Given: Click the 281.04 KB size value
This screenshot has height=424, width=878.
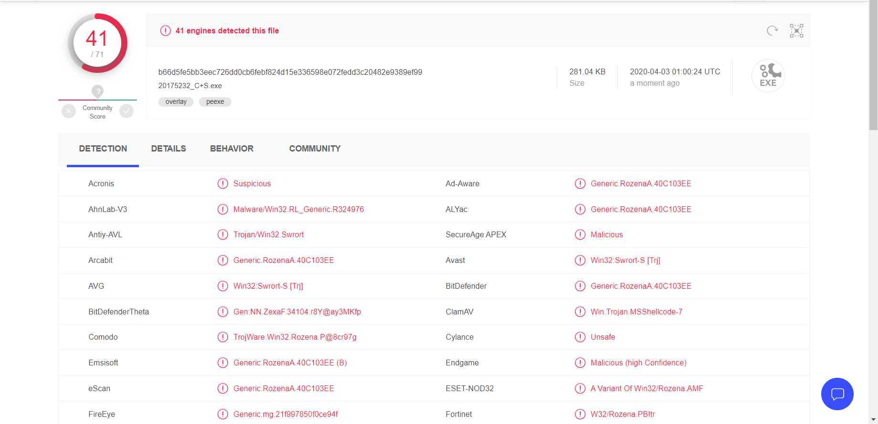Looking at the screenshot, I should (587, 71).
